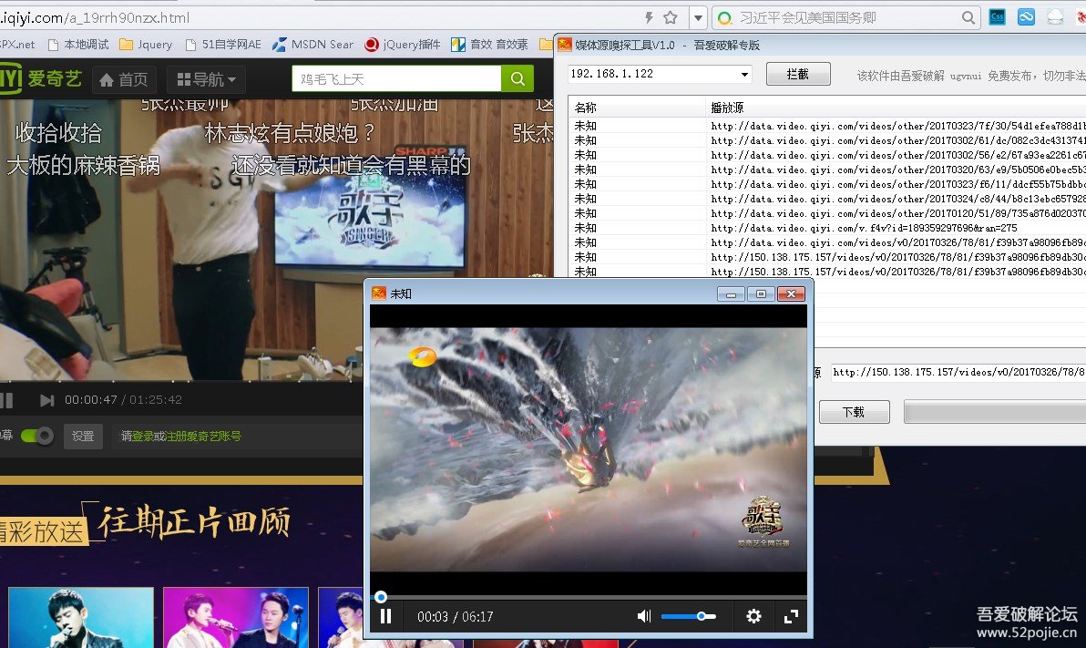Click the 下载 download button
Image resolution: width=1086 pixels, height=648 pixels.
[854, 412]
